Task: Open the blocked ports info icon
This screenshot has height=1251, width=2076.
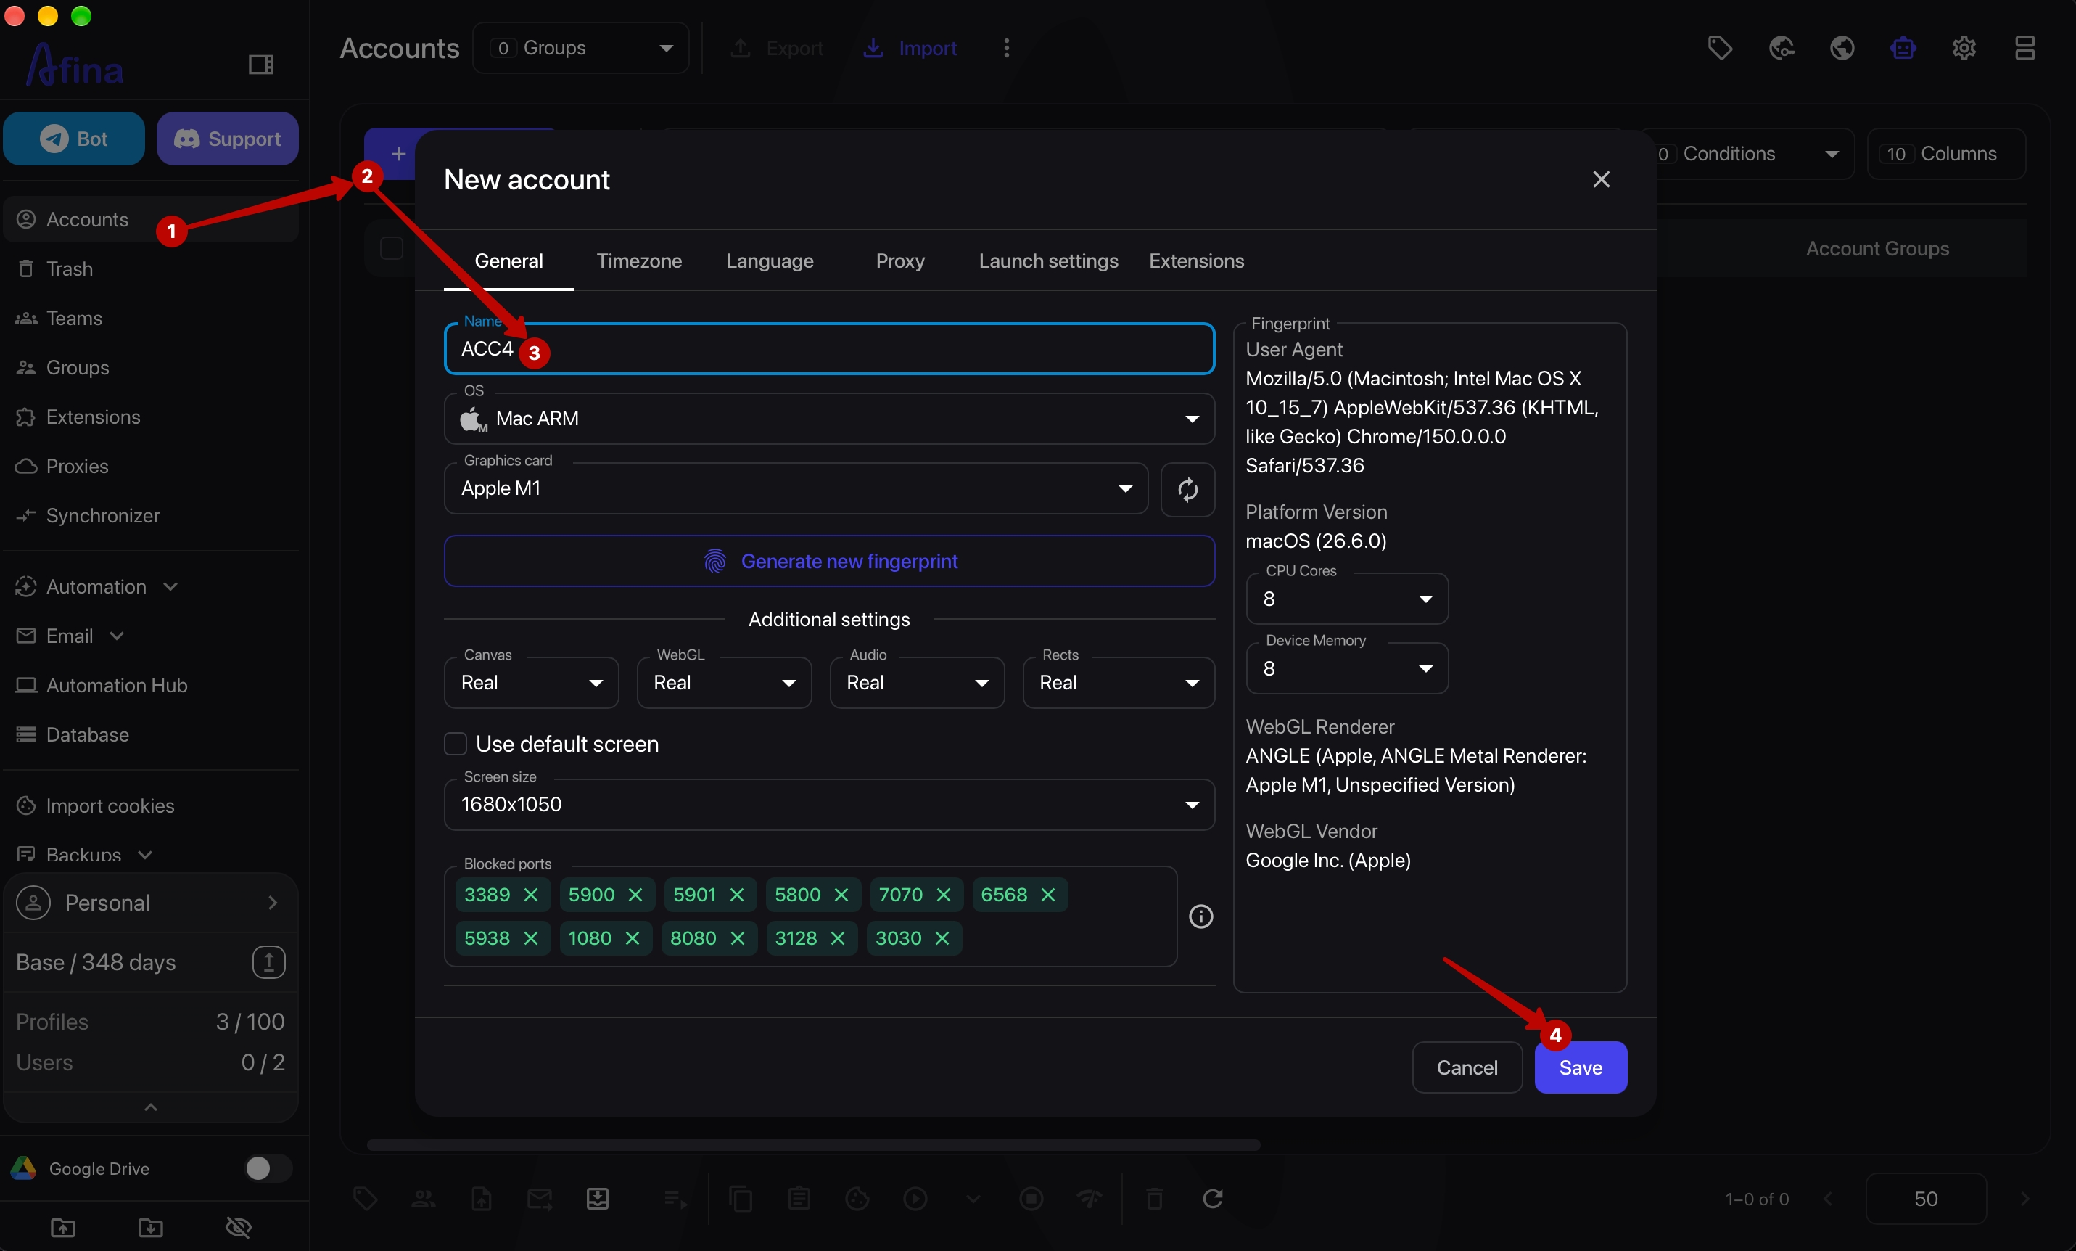Action: (1200, 916)
